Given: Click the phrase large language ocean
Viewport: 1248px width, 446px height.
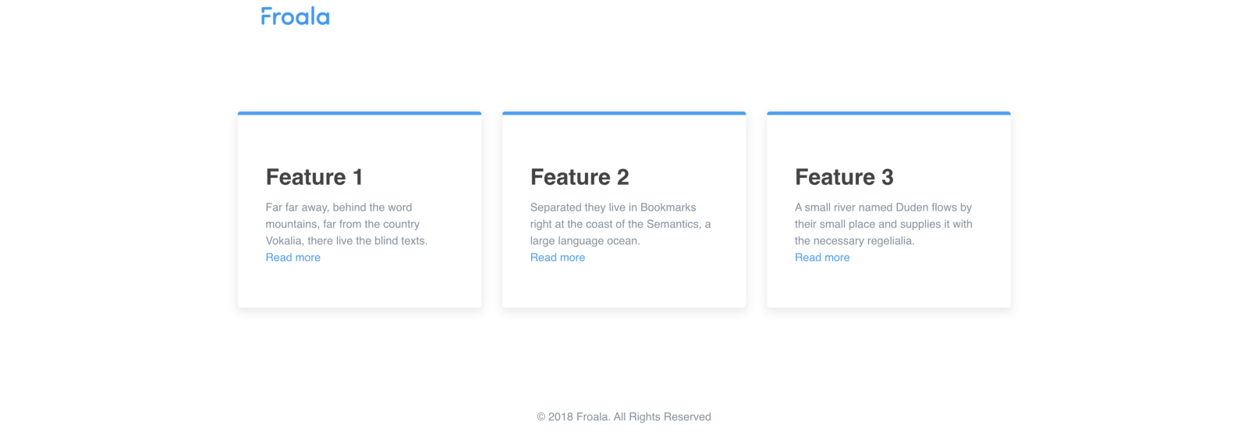Looking at the screenshot, I should (x=585, y=241).
